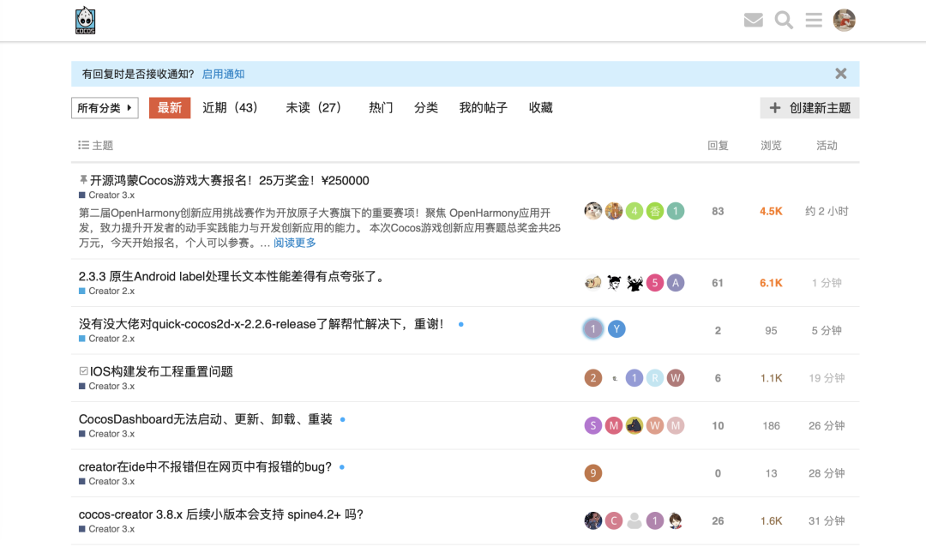Sort topics by 活动 column
Screen dimensions: 926x547
[x=827, y=145]
